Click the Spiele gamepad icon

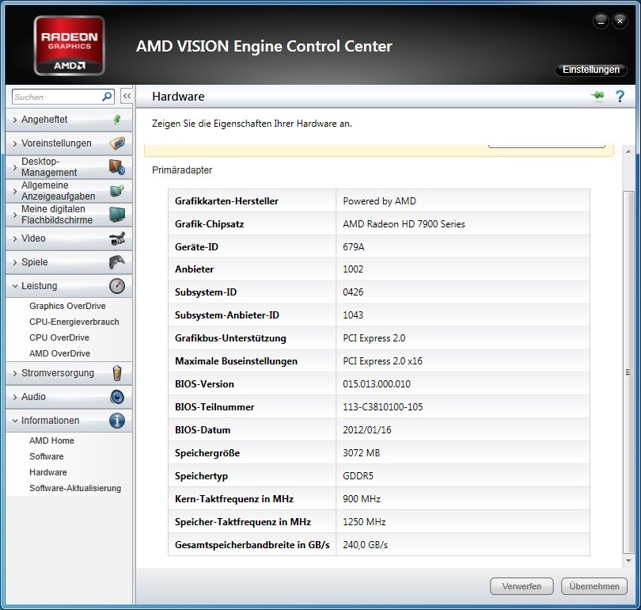point(117,262)
